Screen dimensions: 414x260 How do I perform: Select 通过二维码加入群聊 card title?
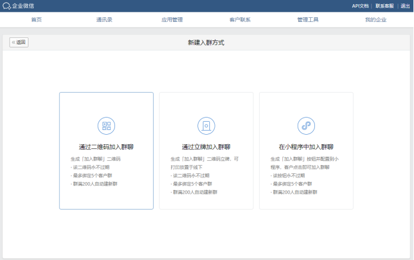pyautogui.click(x=106, y=147)
